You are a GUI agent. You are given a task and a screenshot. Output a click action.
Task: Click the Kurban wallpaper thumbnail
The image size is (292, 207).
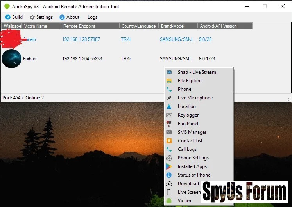pos(11,59)
